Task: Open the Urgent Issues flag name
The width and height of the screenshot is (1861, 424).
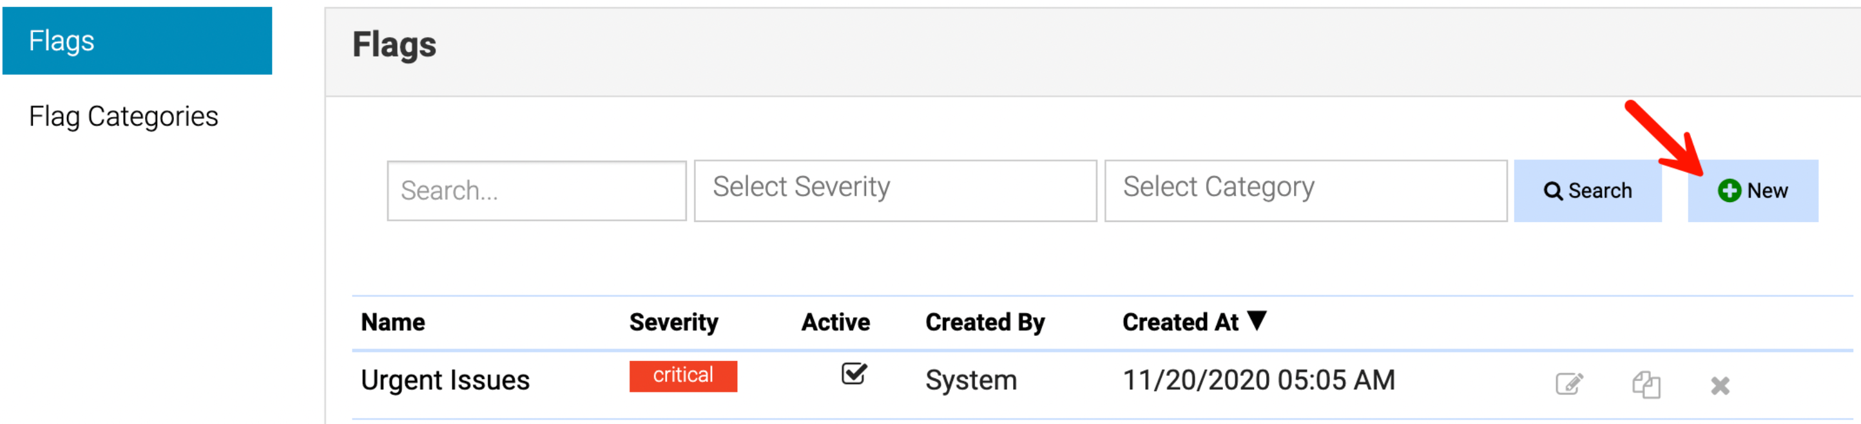Action: pyautogui.click(x=445, y=380)
